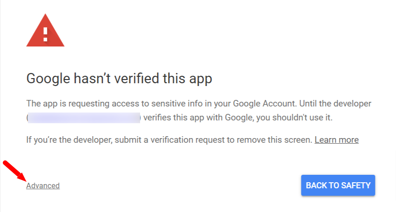Click the words "this app" in the heading
The height and width of the screenshot is (212, 396).
pyautogui.click(x=188, y=79)
